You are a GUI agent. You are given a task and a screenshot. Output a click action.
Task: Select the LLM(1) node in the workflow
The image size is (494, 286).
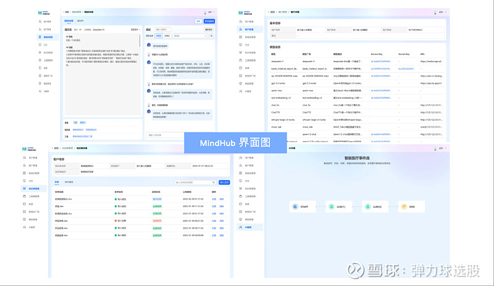(338, 206)
